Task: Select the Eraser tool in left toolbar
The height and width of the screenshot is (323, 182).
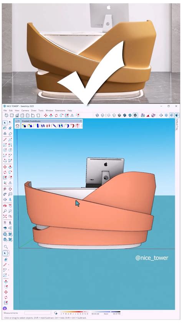Action: [10, 128]
